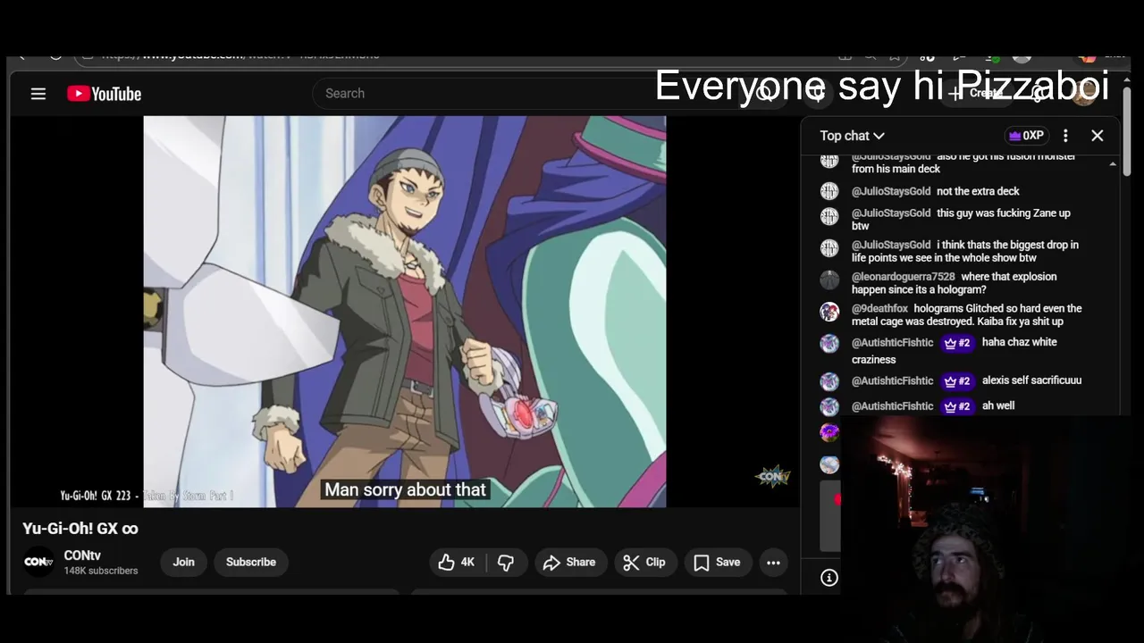This screenshot has height=643, width=1144.
Task: Open #2 badge on 'haha chaz white' message
Action: [957, 343]
